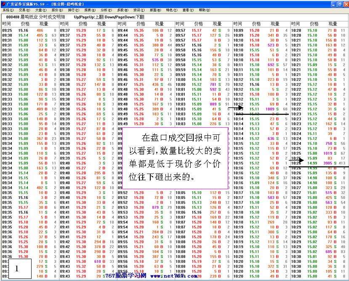Open the 多股 menu

123,10
